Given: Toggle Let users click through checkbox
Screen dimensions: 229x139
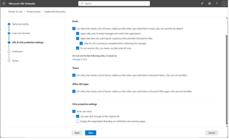Looking at the screenshot, I should (x=77, y=116).
